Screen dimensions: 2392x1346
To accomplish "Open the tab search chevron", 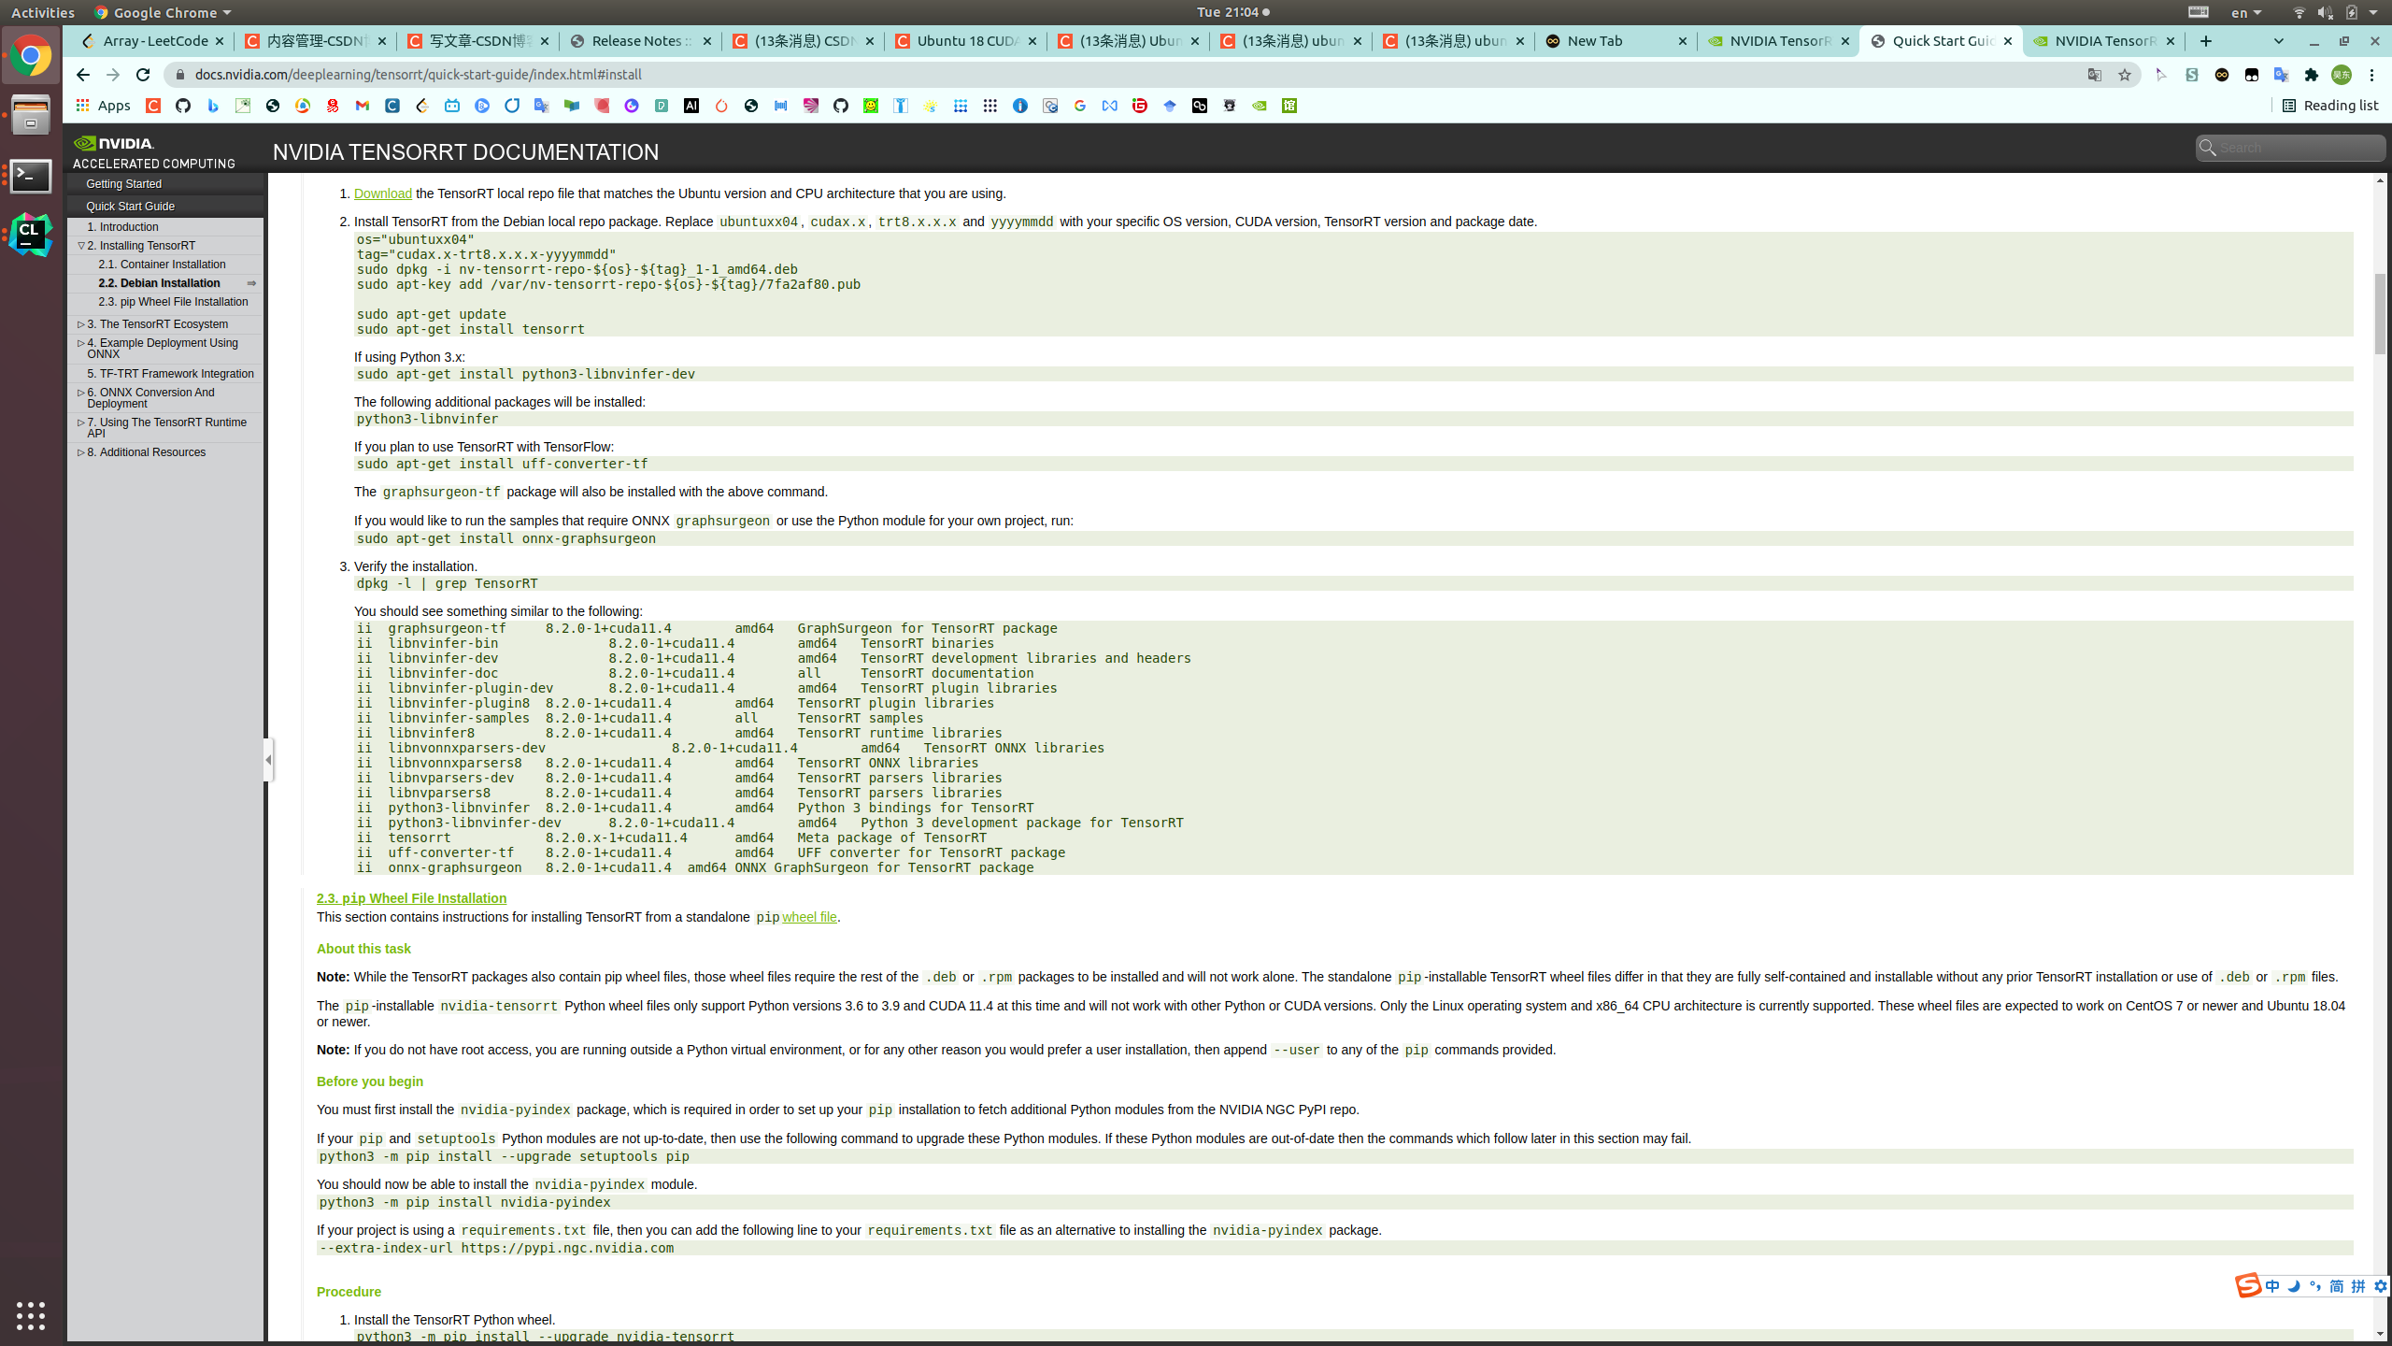I will [x=2278, y=41].
